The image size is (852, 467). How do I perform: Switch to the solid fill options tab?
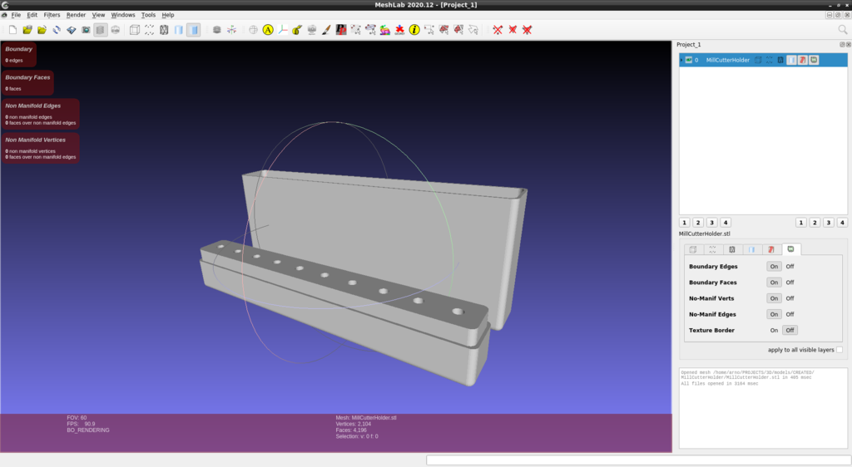tap(751, 249)
